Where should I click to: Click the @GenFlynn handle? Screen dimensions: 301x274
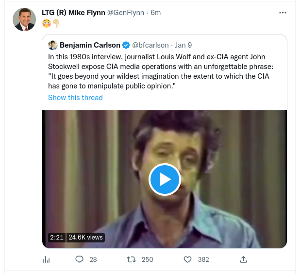point(127,13)
